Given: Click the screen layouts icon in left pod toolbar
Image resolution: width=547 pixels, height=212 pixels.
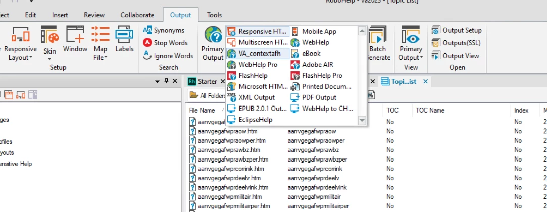Looking at the screenshot, I should coord(21,94).
